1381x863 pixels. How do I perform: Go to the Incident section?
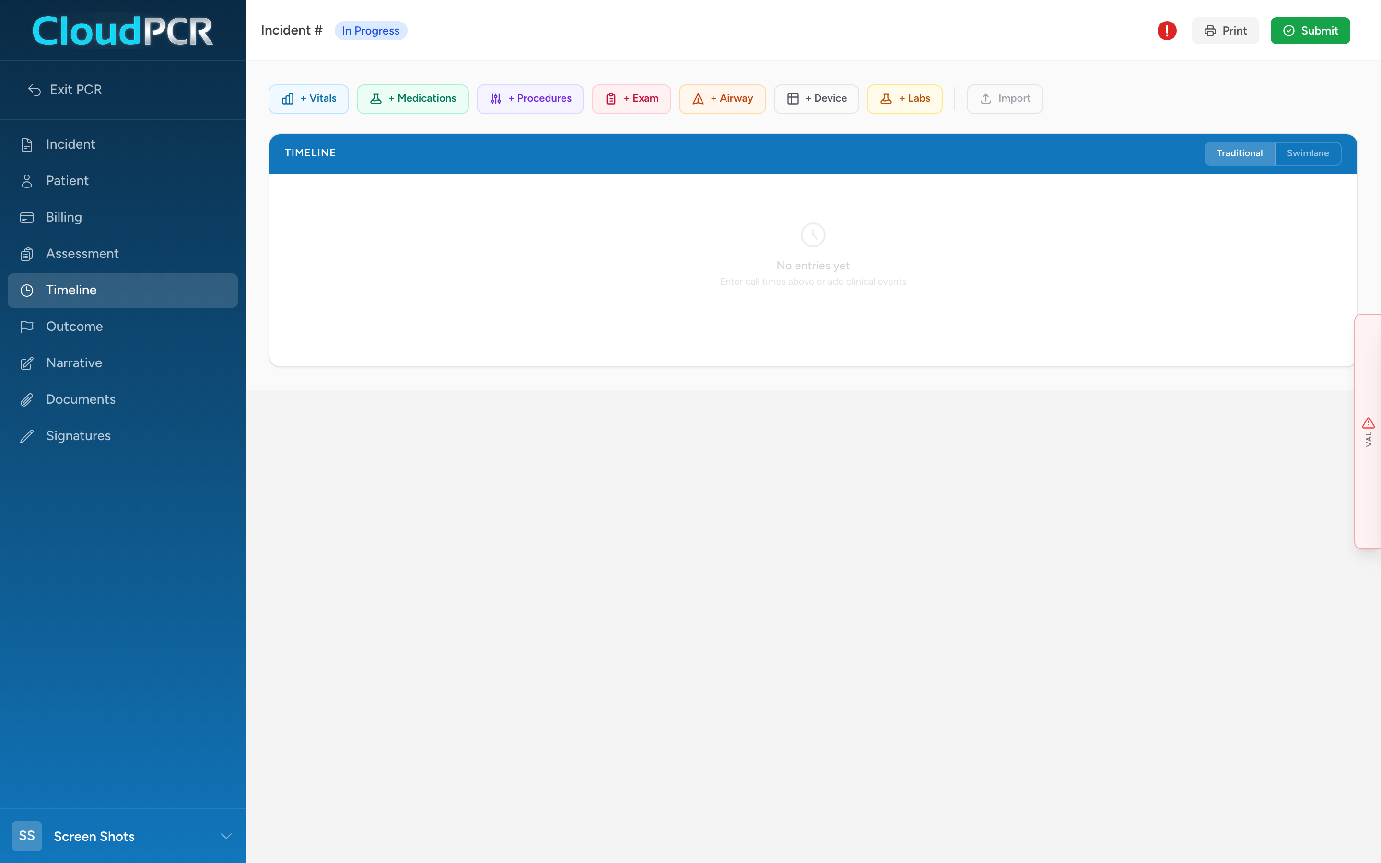tap(123, 144)
